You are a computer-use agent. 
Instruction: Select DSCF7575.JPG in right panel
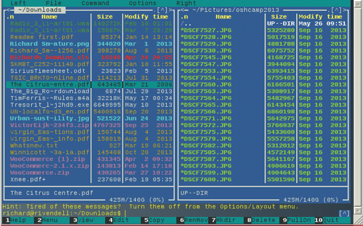pyautogui.click(x=263, y=132)
